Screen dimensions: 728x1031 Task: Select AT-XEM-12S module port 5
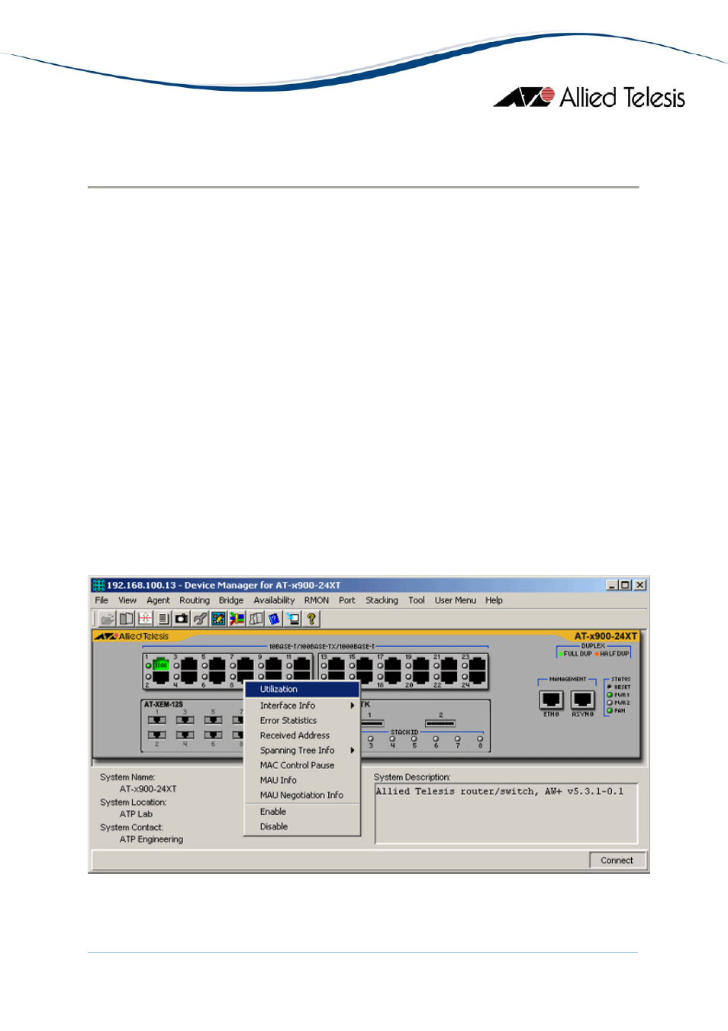[x=213, y=719]
